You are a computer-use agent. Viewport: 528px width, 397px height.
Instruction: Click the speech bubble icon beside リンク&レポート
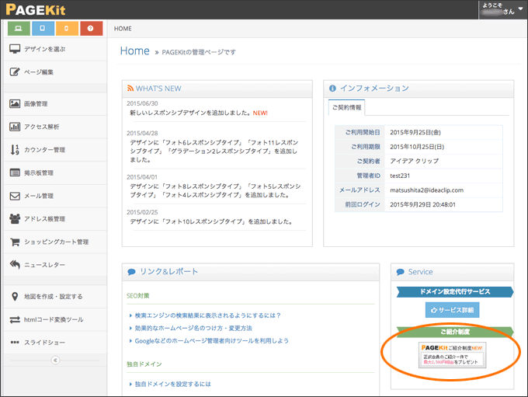click(x=132, y=272)
